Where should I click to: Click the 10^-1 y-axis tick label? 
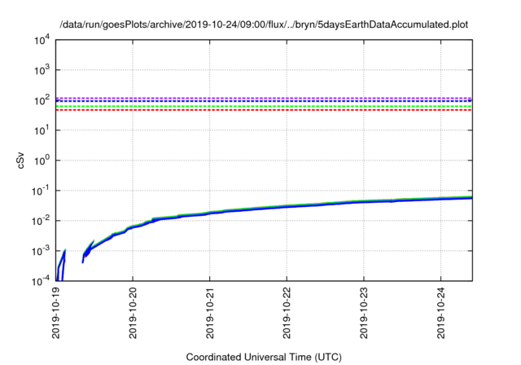click(42, 191)
